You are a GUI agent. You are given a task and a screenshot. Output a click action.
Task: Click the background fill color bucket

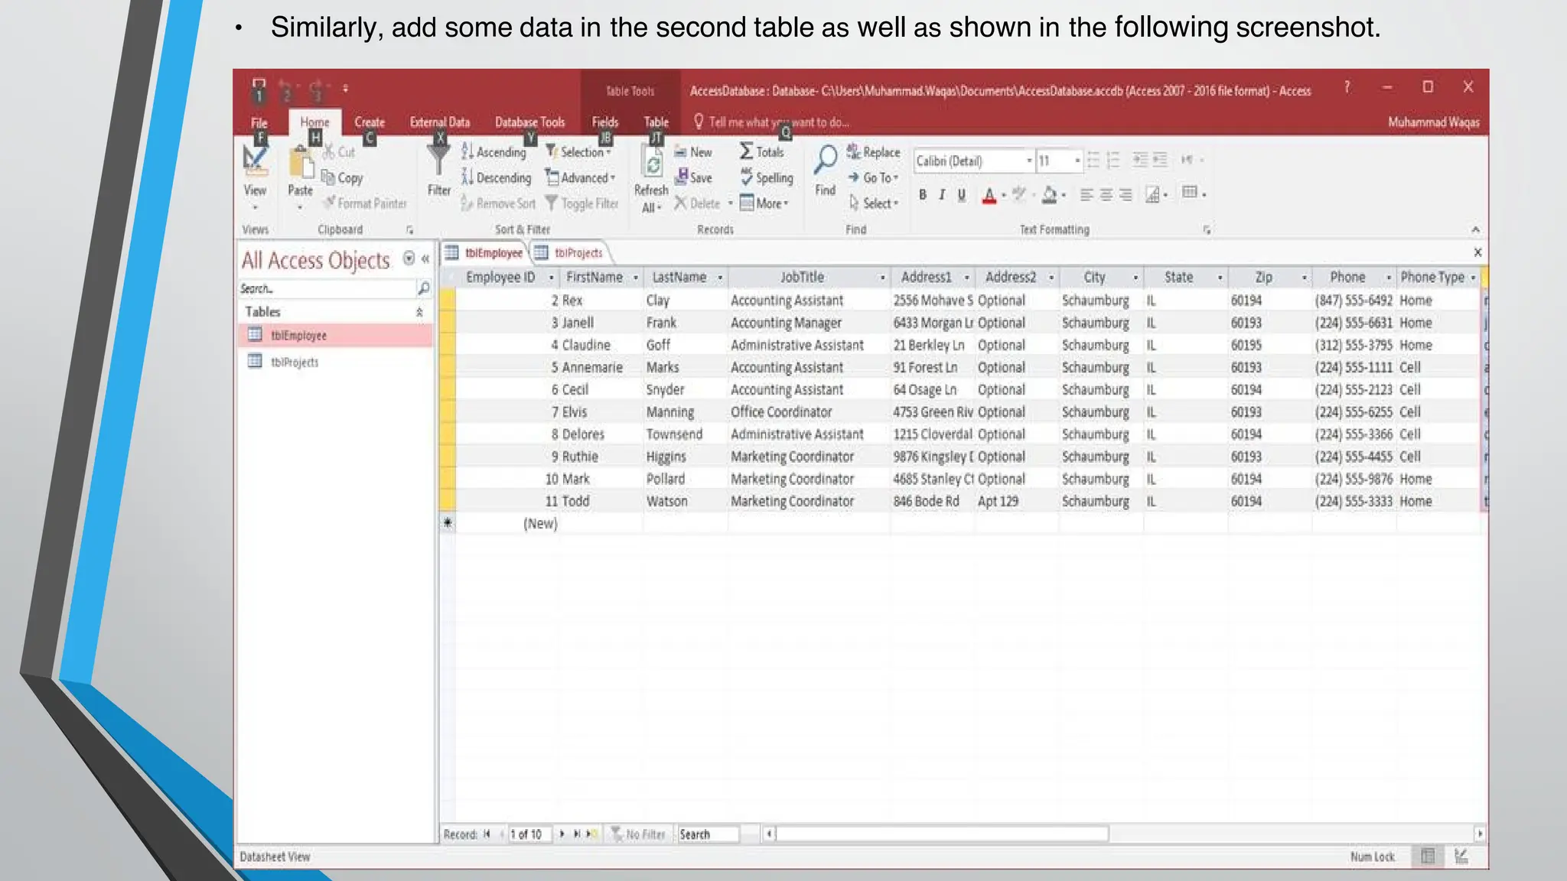click(x=1050, y=195)
